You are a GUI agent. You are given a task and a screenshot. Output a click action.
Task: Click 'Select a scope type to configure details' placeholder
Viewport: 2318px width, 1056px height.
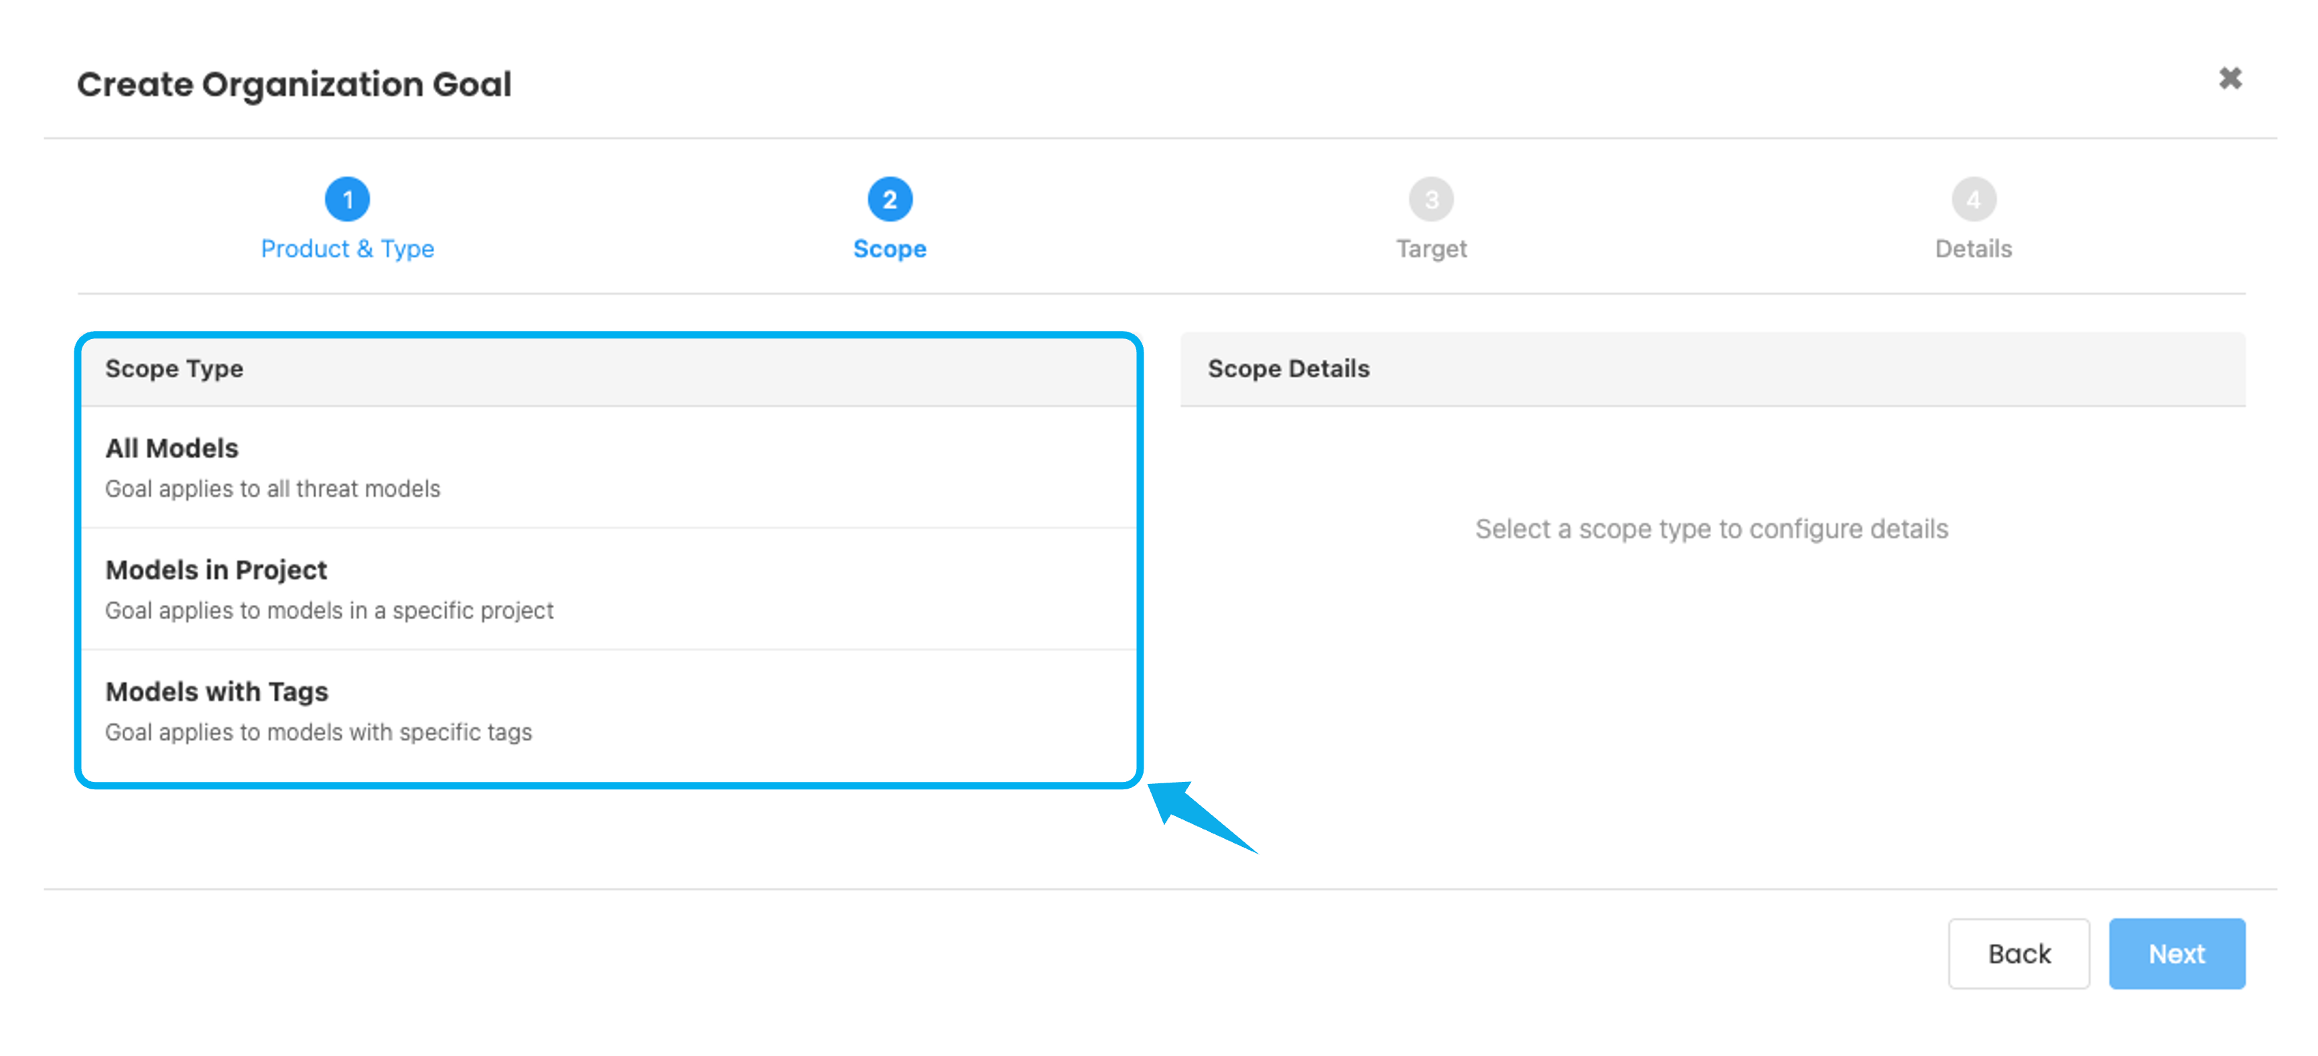[x=1710, y=529]
